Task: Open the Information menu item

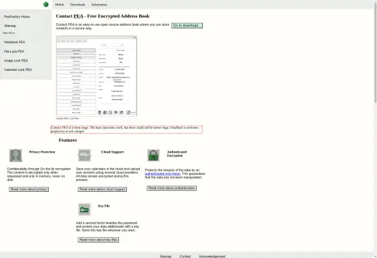Action: (99, 5)
